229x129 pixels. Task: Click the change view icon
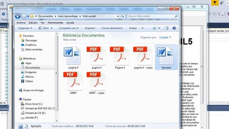tap(155, 28)
